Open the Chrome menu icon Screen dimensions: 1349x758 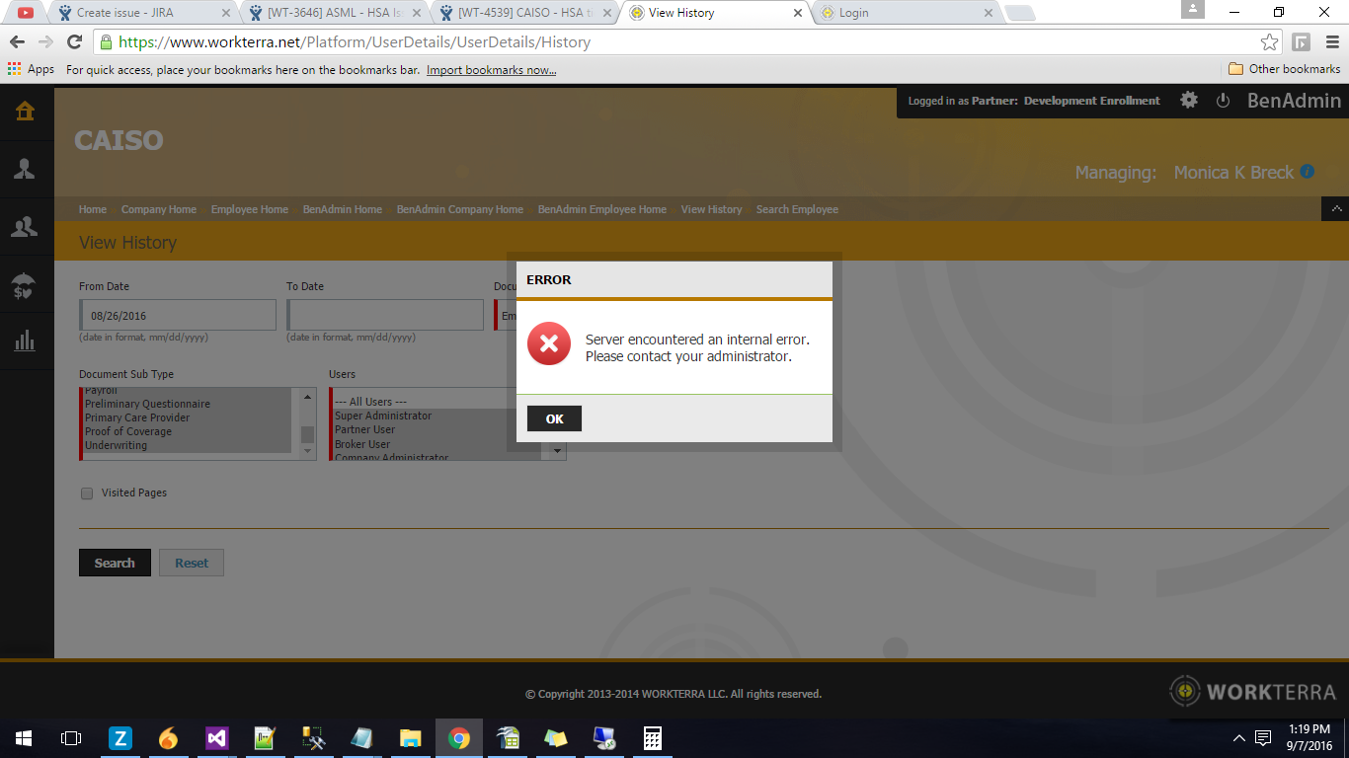click(1330, 42)
